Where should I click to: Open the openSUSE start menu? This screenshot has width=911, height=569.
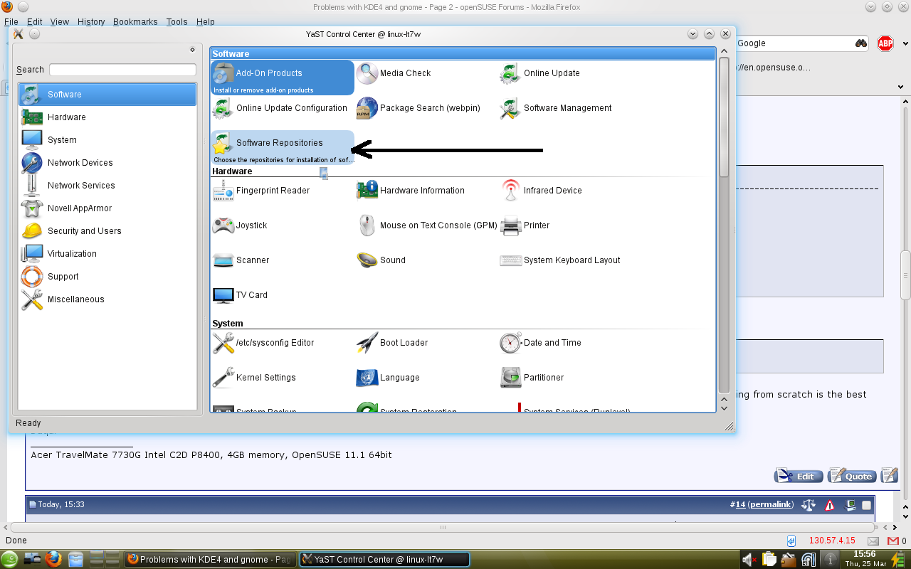(9, 560)
